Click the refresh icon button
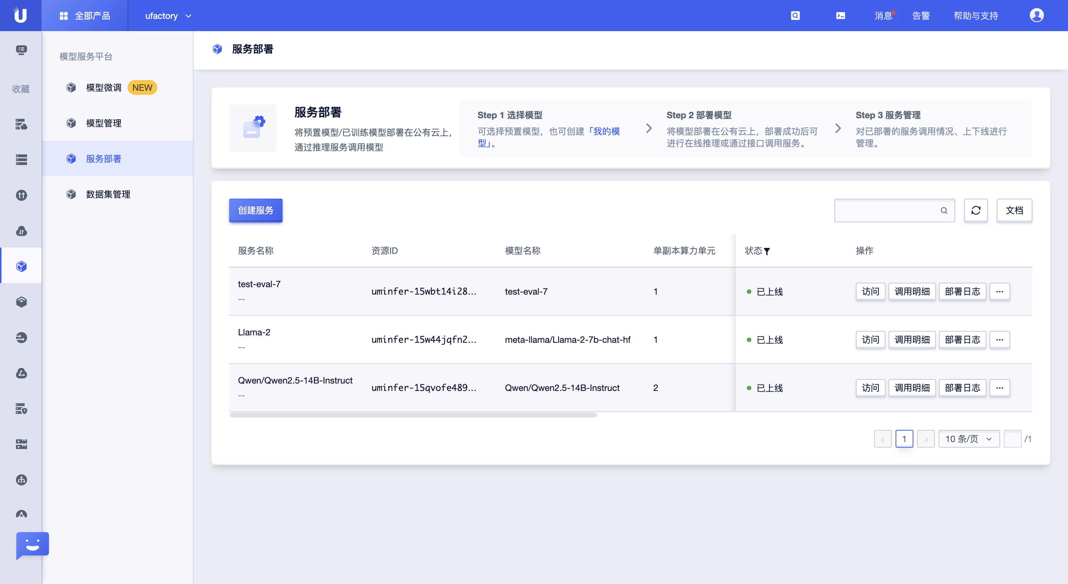 pyautogui.click(x=976, y=210)
